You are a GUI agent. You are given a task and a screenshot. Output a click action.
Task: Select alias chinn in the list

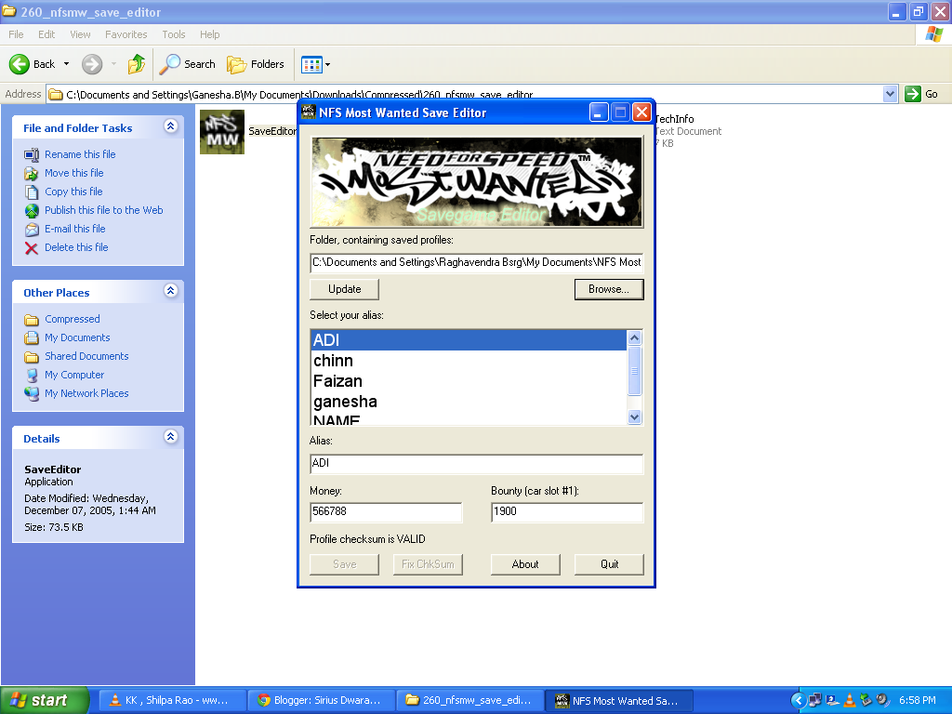pyautogui.click(x=469, y=361)
